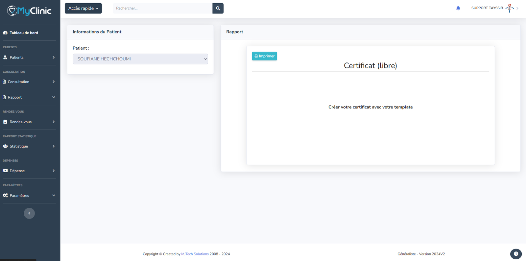This screenshot has width=526, height=261.
Task: Open the Rendez-vous menu item
Action: coord(20,122)
